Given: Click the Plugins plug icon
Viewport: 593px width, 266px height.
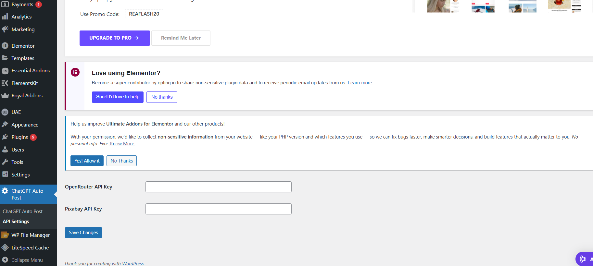Looking at the screenshot, I should coord(5,137).
